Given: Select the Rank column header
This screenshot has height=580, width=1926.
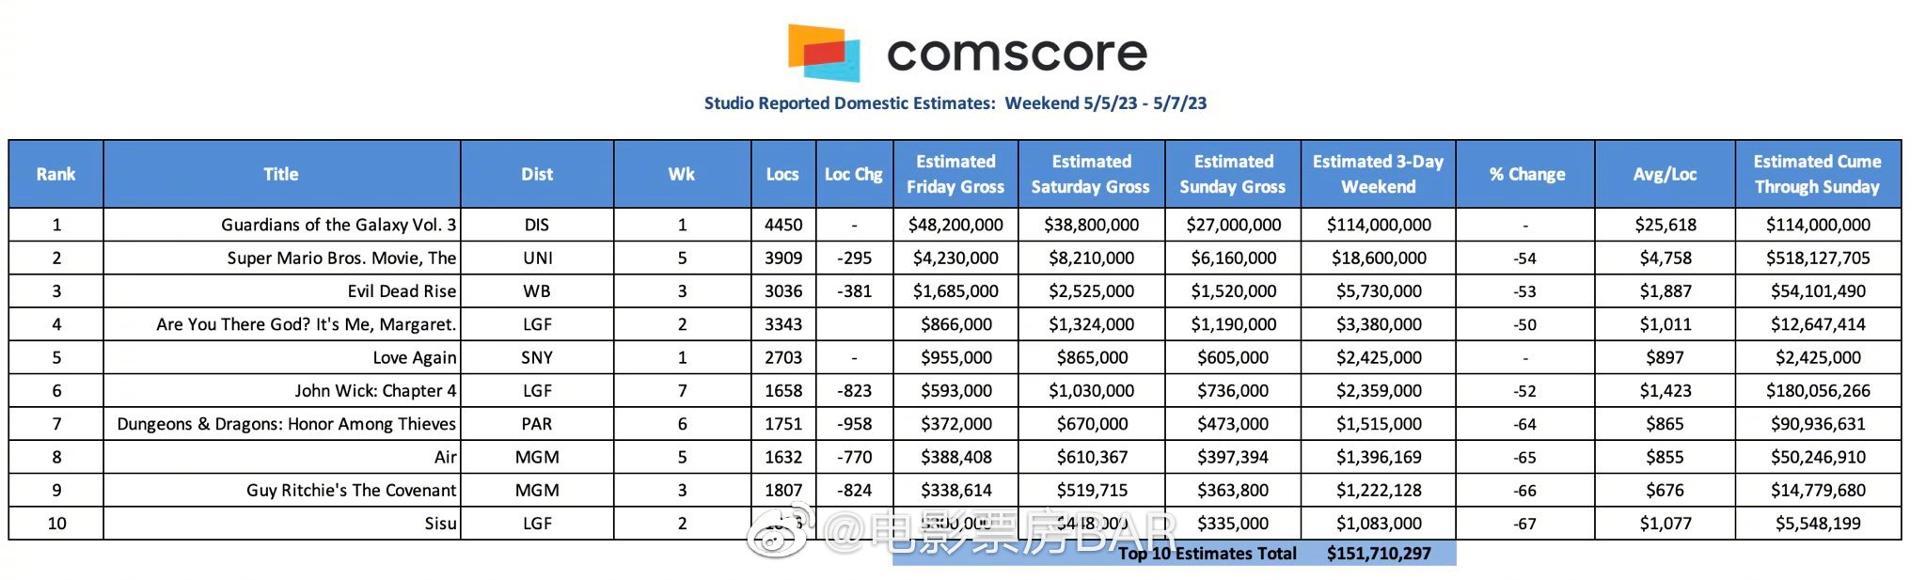Looking at the screenshot, I should 56,174.
